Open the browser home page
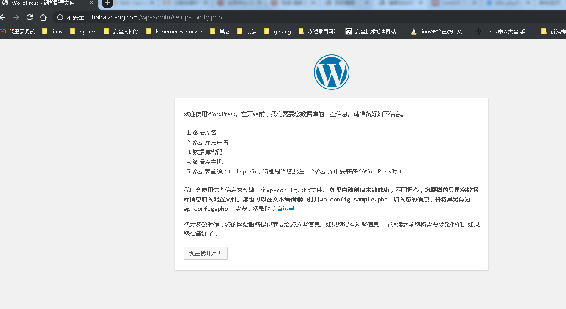 (x=43, y=17)
